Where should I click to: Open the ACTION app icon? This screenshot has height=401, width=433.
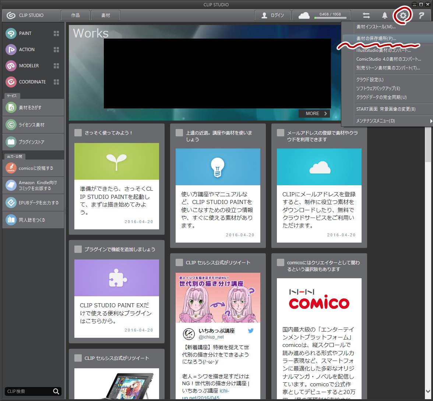click(11, 50)
